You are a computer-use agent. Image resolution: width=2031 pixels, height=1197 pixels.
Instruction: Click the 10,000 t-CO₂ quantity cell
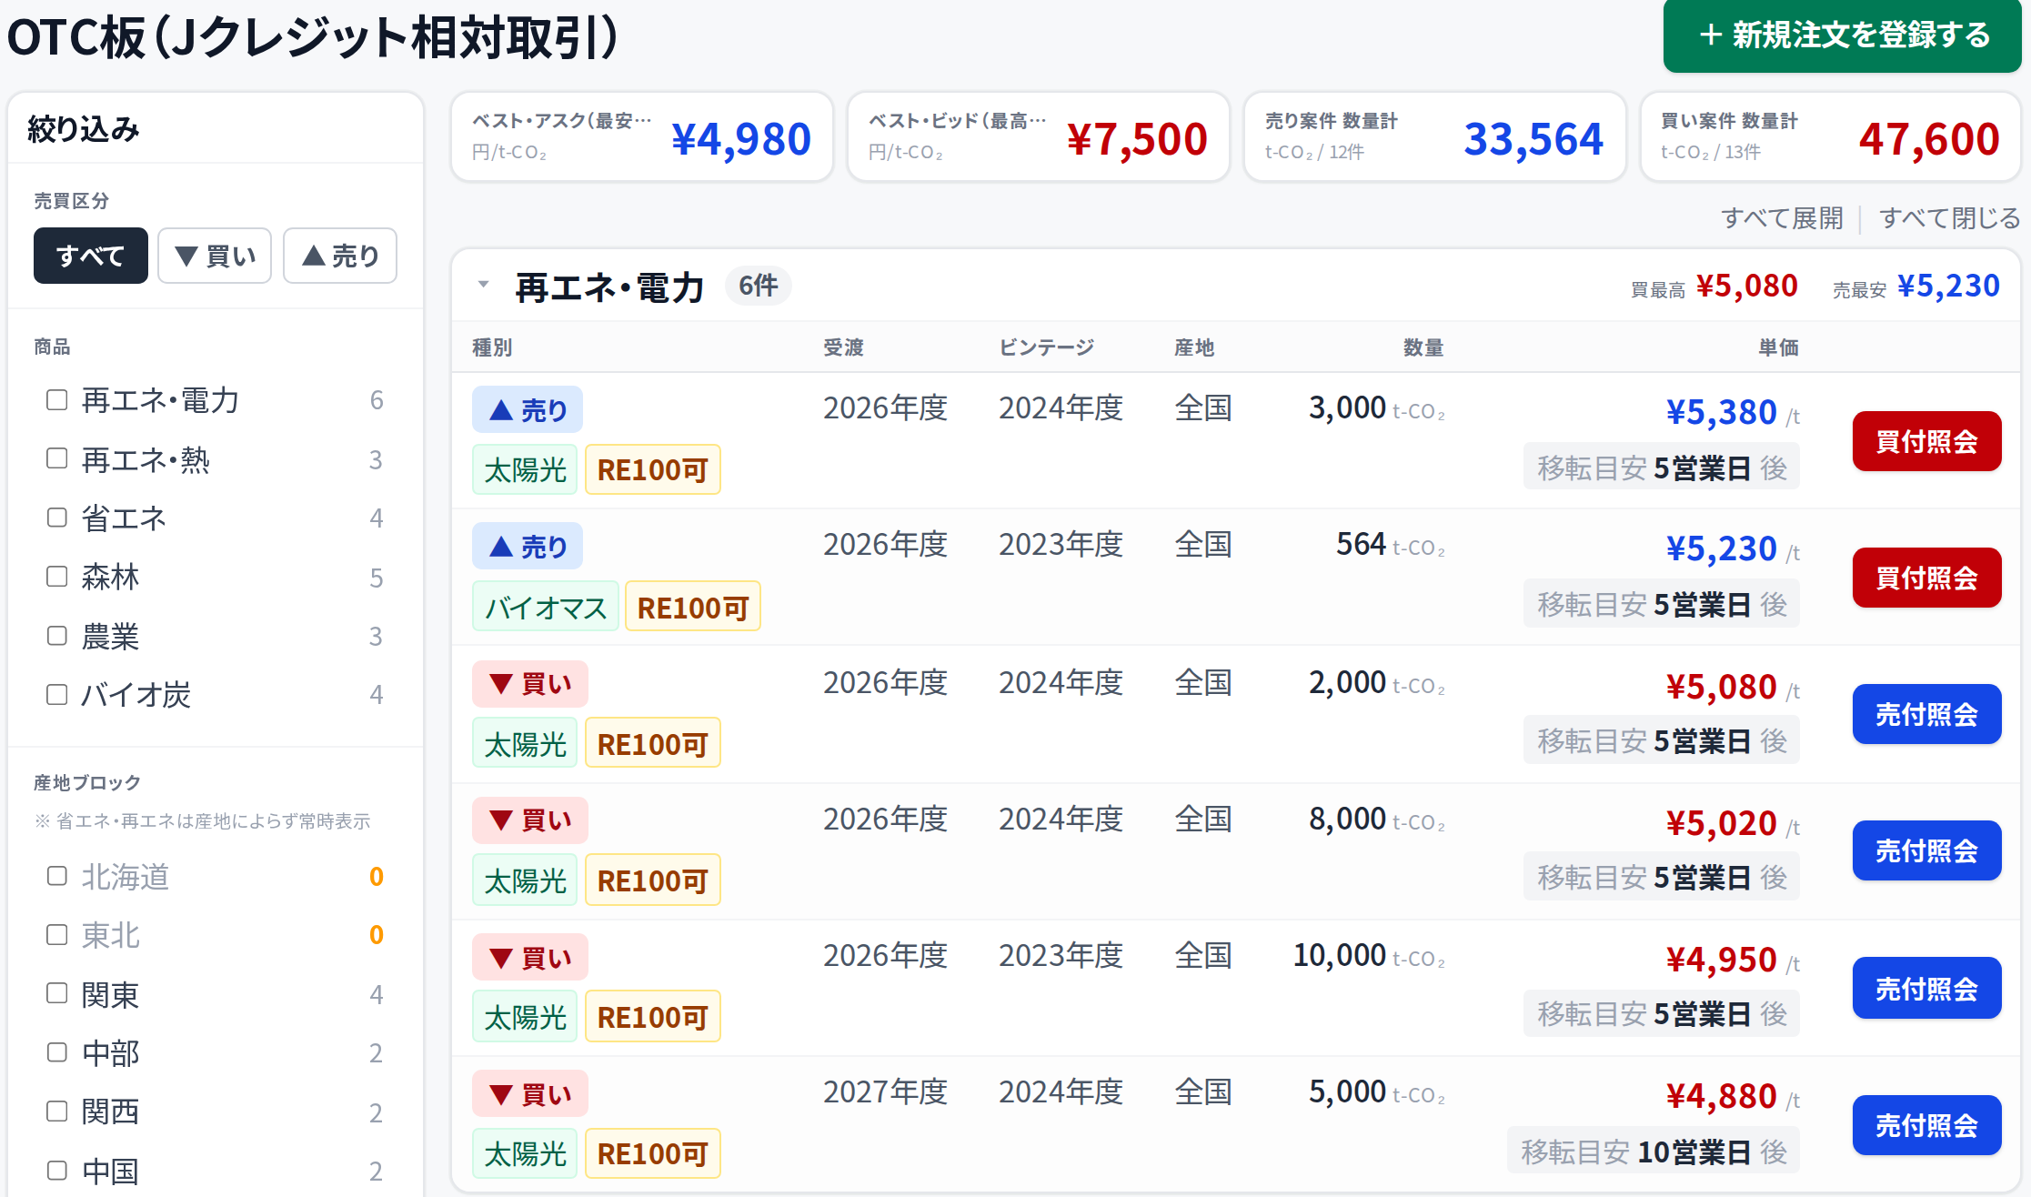1369,955
